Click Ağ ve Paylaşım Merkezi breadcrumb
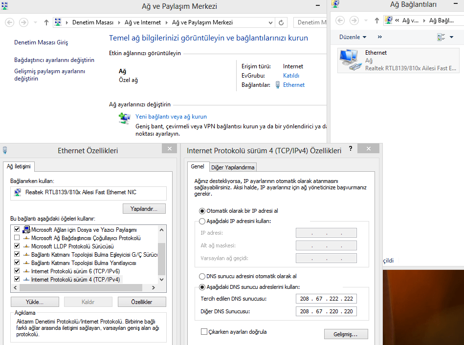464x345 pixels. (202, 22)
